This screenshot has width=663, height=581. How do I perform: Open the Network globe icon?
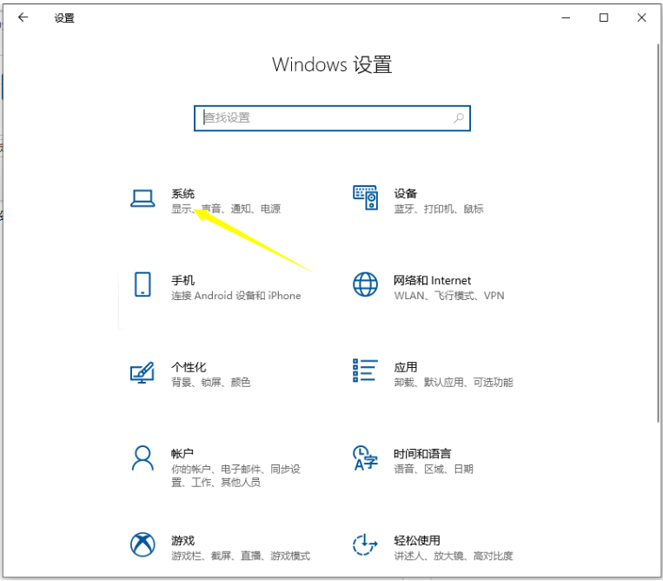tap(365, 284)
